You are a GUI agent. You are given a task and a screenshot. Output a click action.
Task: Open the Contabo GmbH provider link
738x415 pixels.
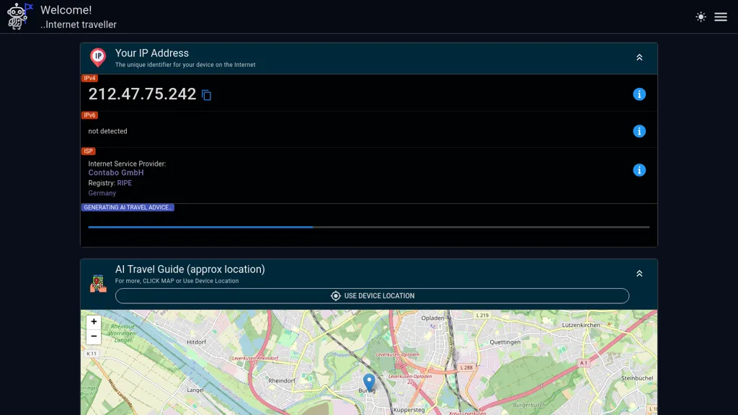point(115,173)
